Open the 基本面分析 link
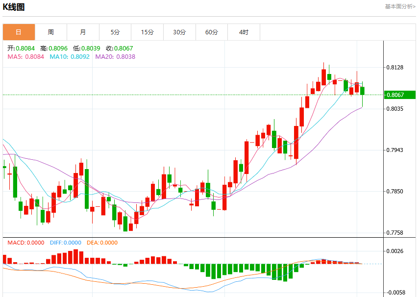This screenshot has height=297, width=419. (x=400, y=6)
